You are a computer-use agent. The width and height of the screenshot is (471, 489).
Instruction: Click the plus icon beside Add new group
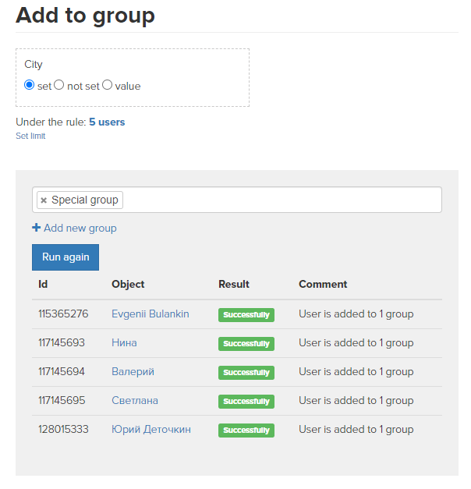point(36,228)
